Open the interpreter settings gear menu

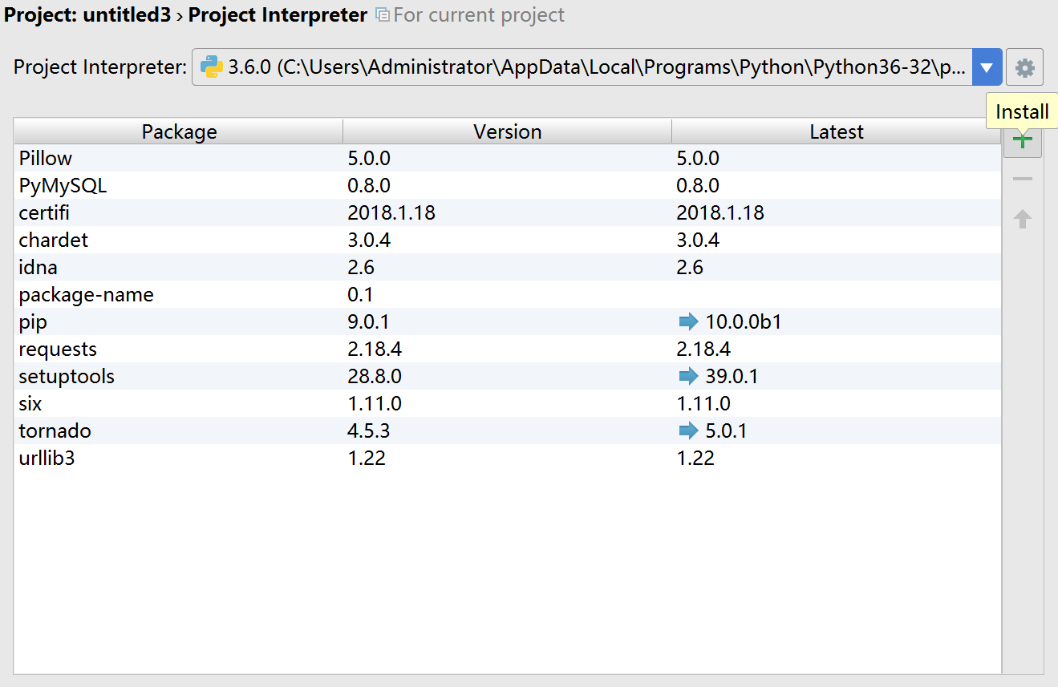click(x=1024, y=67)
